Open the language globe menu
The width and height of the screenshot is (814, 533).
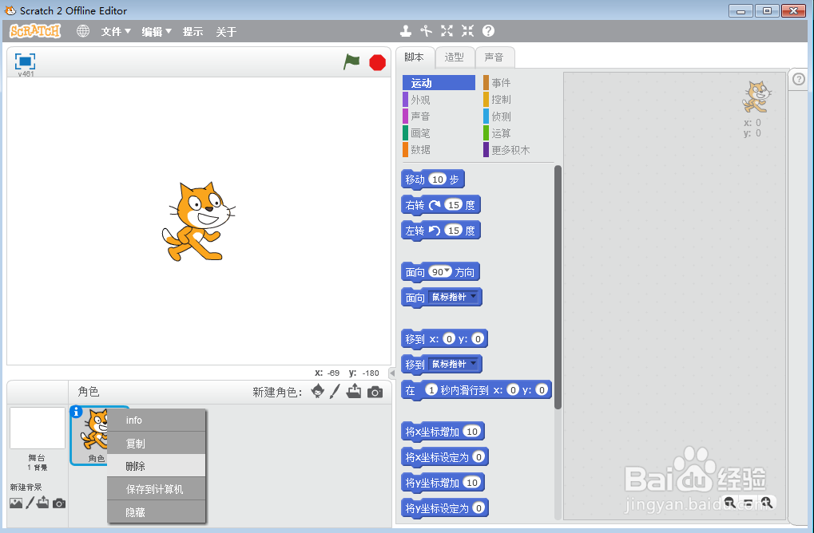[82, 31]
